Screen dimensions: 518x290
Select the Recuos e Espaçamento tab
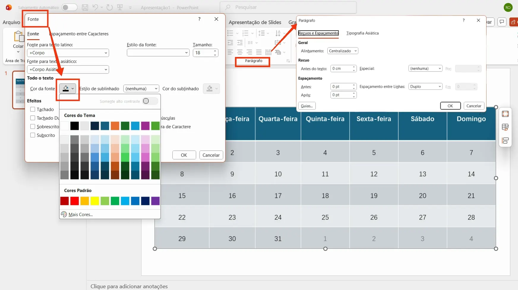318,33
